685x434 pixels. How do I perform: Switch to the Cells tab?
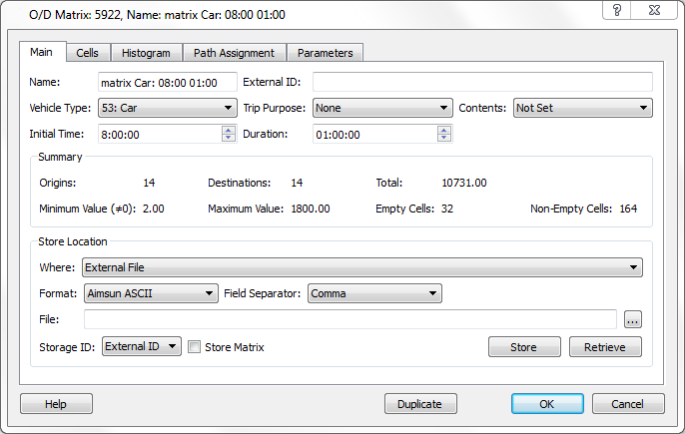(88, 53)
